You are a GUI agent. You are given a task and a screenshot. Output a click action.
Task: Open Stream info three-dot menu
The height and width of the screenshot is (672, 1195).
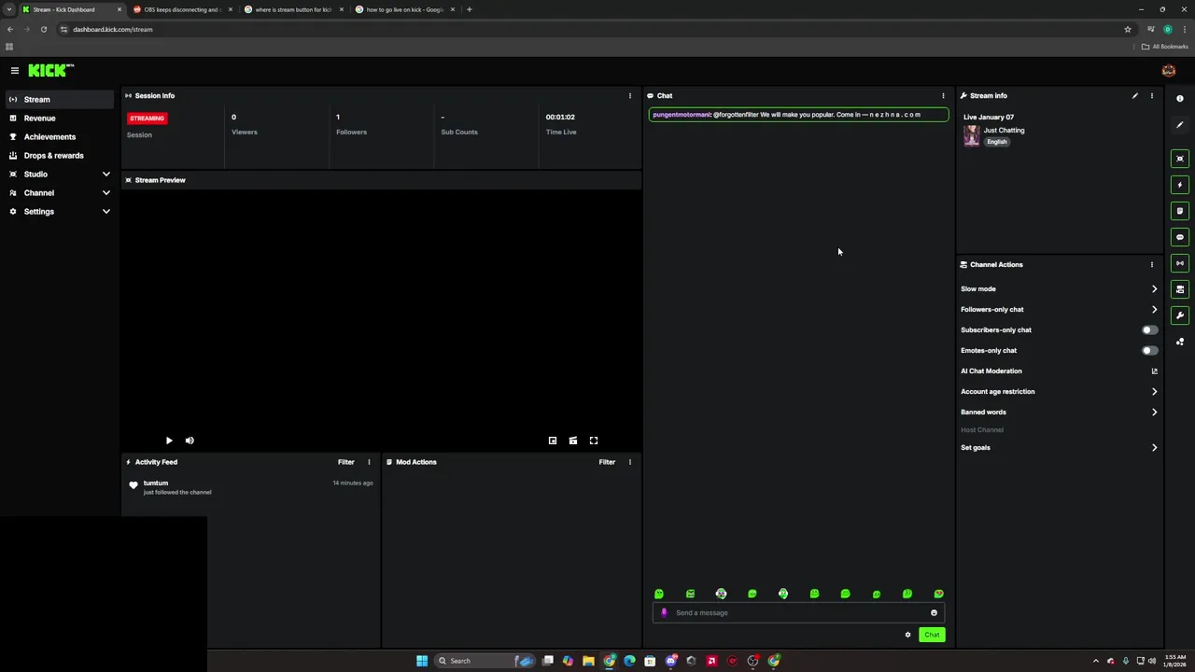click(x=1151, y=95)
